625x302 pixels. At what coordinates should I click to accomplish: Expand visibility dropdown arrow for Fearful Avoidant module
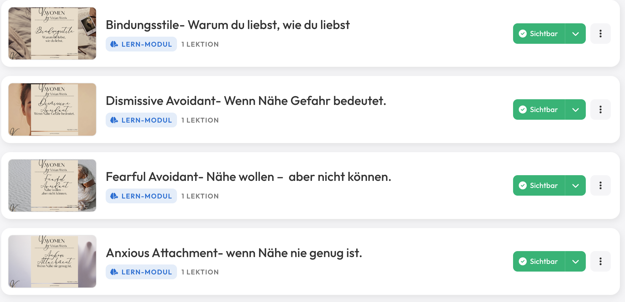tap(576, 185)
